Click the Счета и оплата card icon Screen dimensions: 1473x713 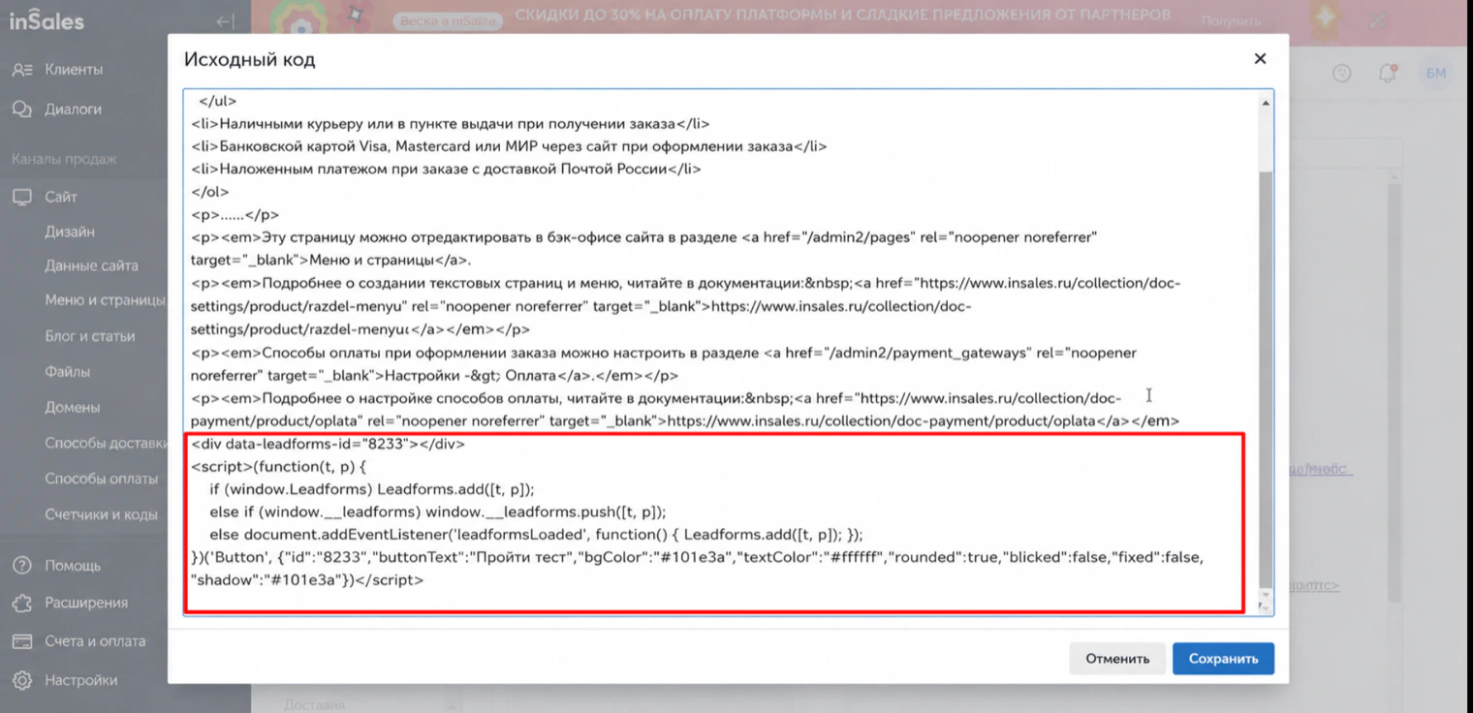[x=21, y=641]
